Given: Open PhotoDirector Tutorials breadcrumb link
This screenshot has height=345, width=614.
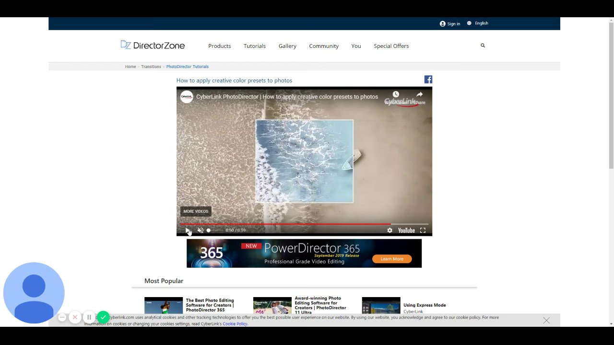Looking at the screenshot, I should [x=188, y=67].
